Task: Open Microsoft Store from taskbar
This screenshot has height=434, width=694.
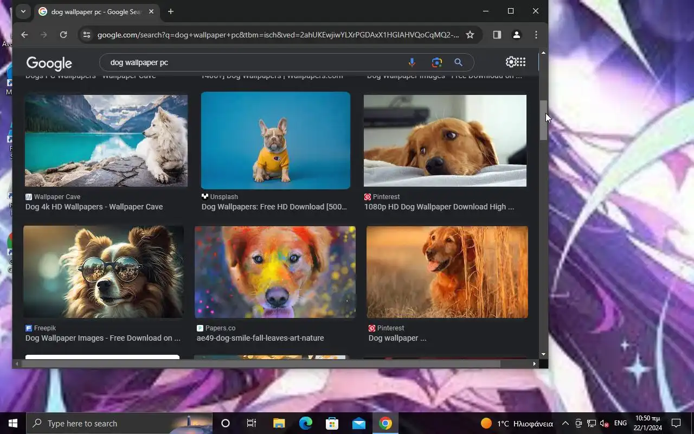Action: coord(332,423)
